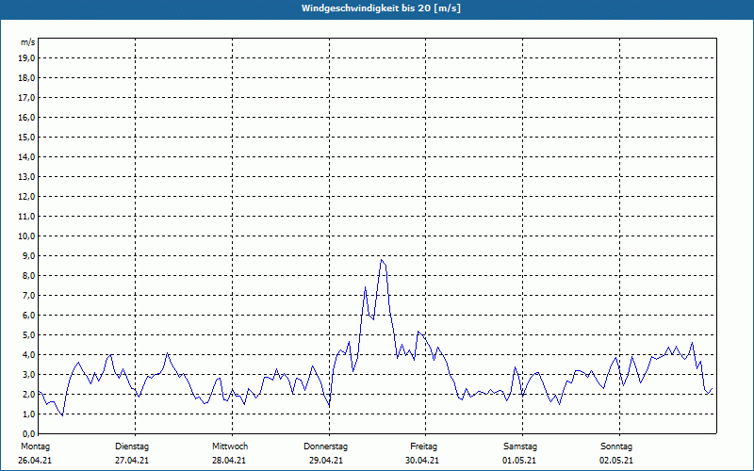The height and width of the screenshot is (471, 754).
Task: Click the highest wind speed peak on Thursday
Action: pos(382,260)
